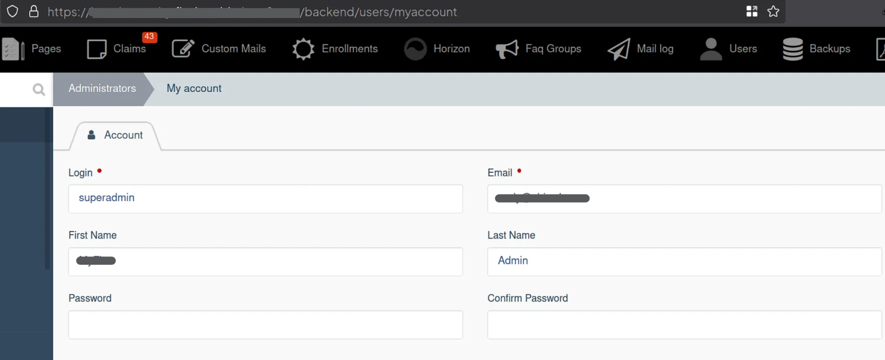Select Horizon in top navigation
This screenshot has width=885, height=360.
tap(451, 49)
